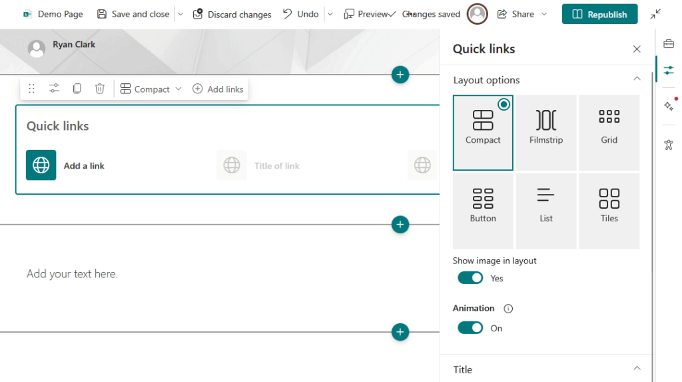Image resolution: width=682 pixels, height=382 pixels.
Task: Click the properties sliders icon in right rail
Action: pos(669,70)
